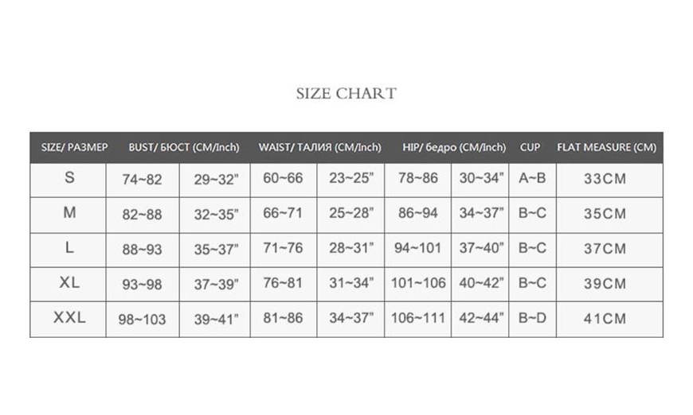The height and width of the screenshot is (415, 693).
Task: Click the 60~66 waist cell
Action: tap(283, 178)
